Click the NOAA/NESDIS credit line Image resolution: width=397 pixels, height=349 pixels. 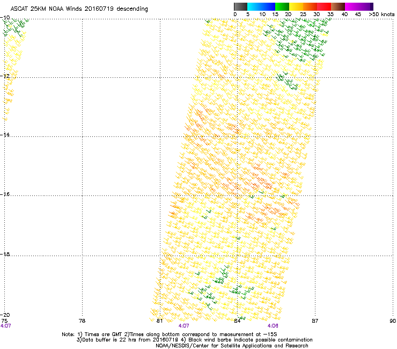(x=232, y=346)
